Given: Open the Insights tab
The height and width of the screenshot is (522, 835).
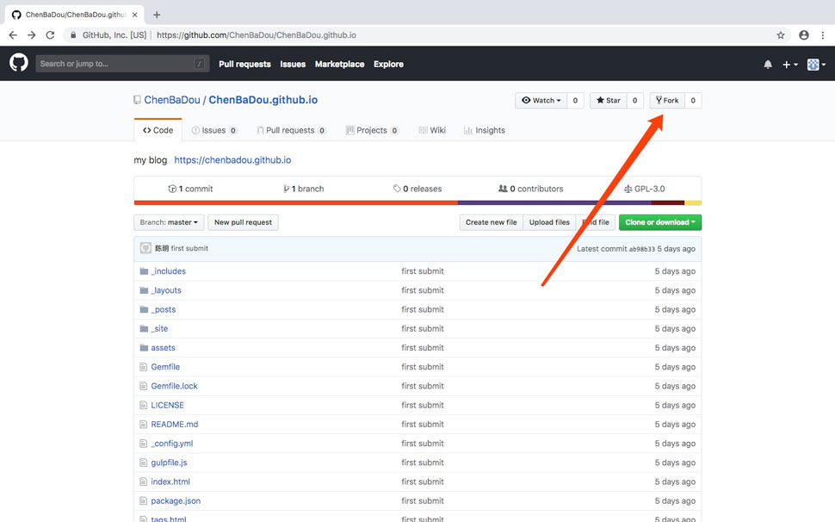Looking at the screenshot, I should tap(484, 130).
